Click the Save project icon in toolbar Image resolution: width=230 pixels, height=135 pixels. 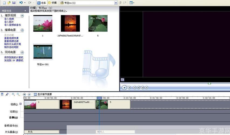point(14,3)
